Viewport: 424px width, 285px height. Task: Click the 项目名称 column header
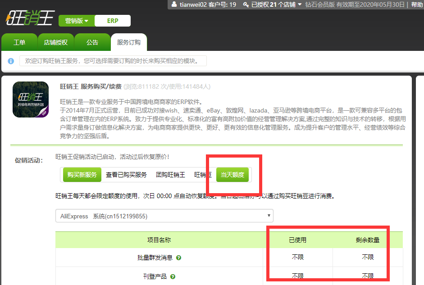(159, 240)
